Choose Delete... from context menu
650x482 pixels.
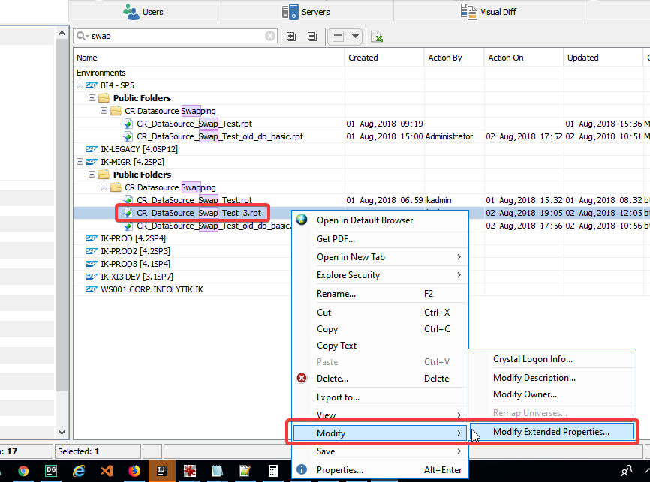[x=380, y=379]
